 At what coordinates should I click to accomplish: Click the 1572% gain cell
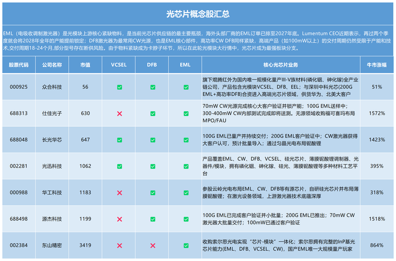(377, 113)
